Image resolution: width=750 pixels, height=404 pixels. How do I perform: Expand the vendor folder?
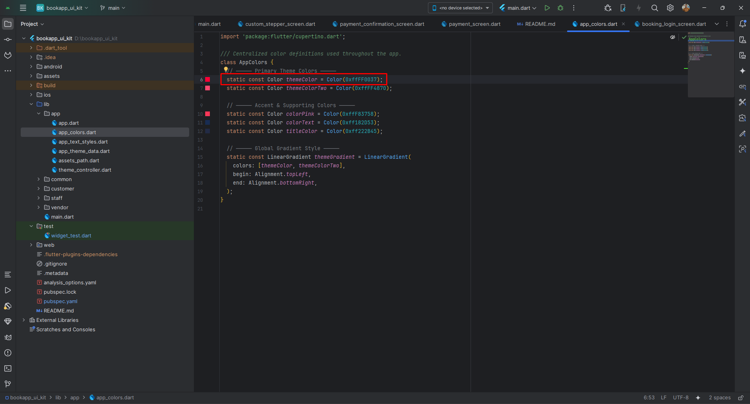pyautogui.click(x=39, y=207)
